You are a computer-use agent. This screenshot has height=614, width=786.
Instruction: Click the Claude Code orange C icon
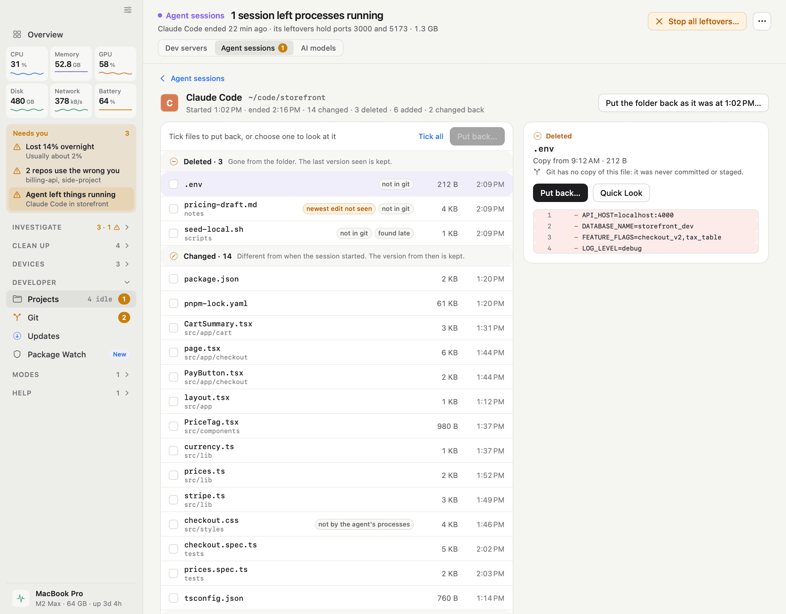(x=169, y=103)
